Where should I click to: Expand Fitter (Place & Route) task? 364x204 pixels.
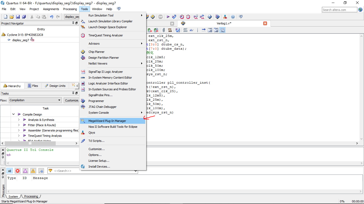click(19, 125)
